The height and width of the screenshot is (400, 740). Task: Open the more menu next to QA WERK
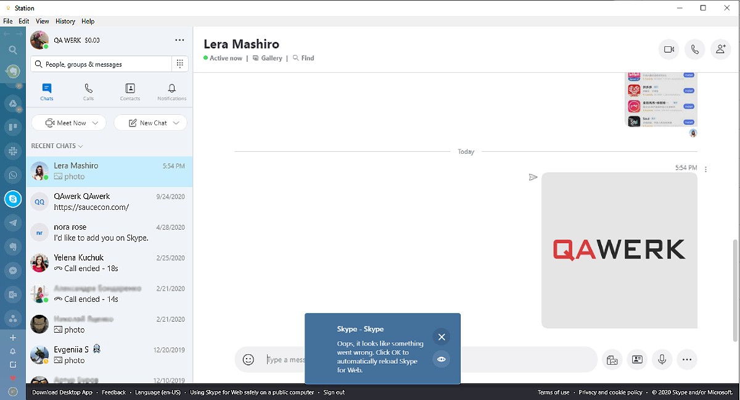point(179,40)
